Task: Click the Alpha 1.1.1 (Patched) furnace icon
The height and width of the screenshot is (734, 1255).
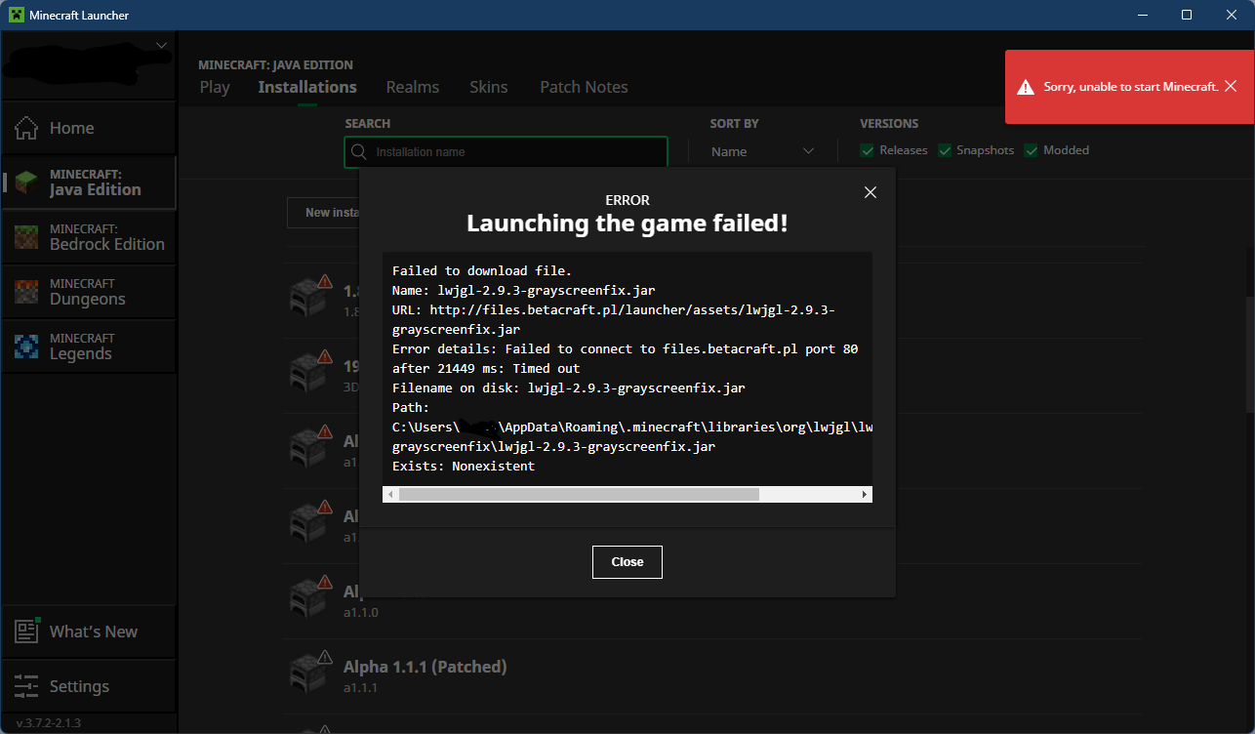Action: [x=307, y=672]
